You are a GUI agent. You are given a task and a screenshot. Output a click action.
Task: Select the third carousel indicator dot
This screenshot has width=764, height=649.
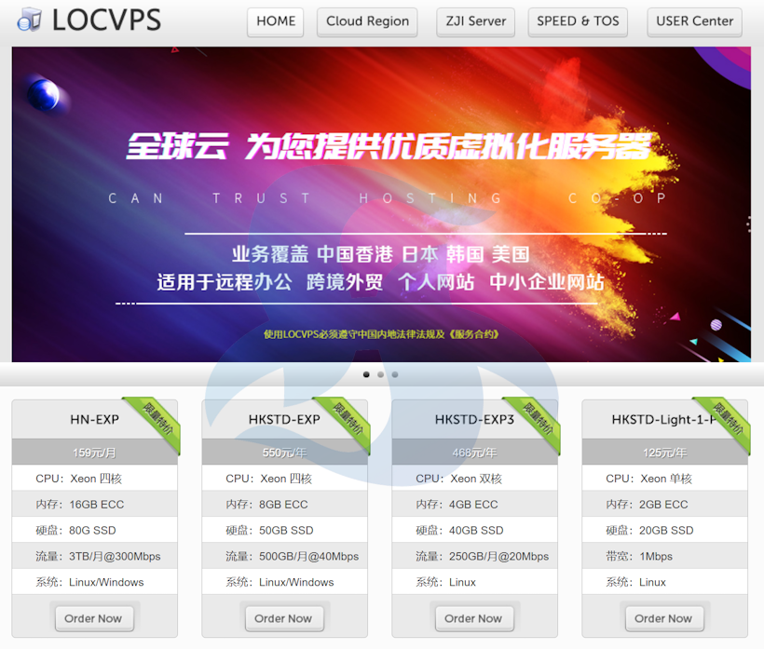pyautogui.click(x=394, y=374)
